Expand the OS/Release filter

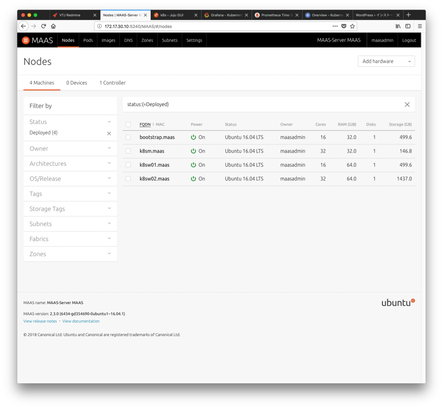(x=70, y=178)
